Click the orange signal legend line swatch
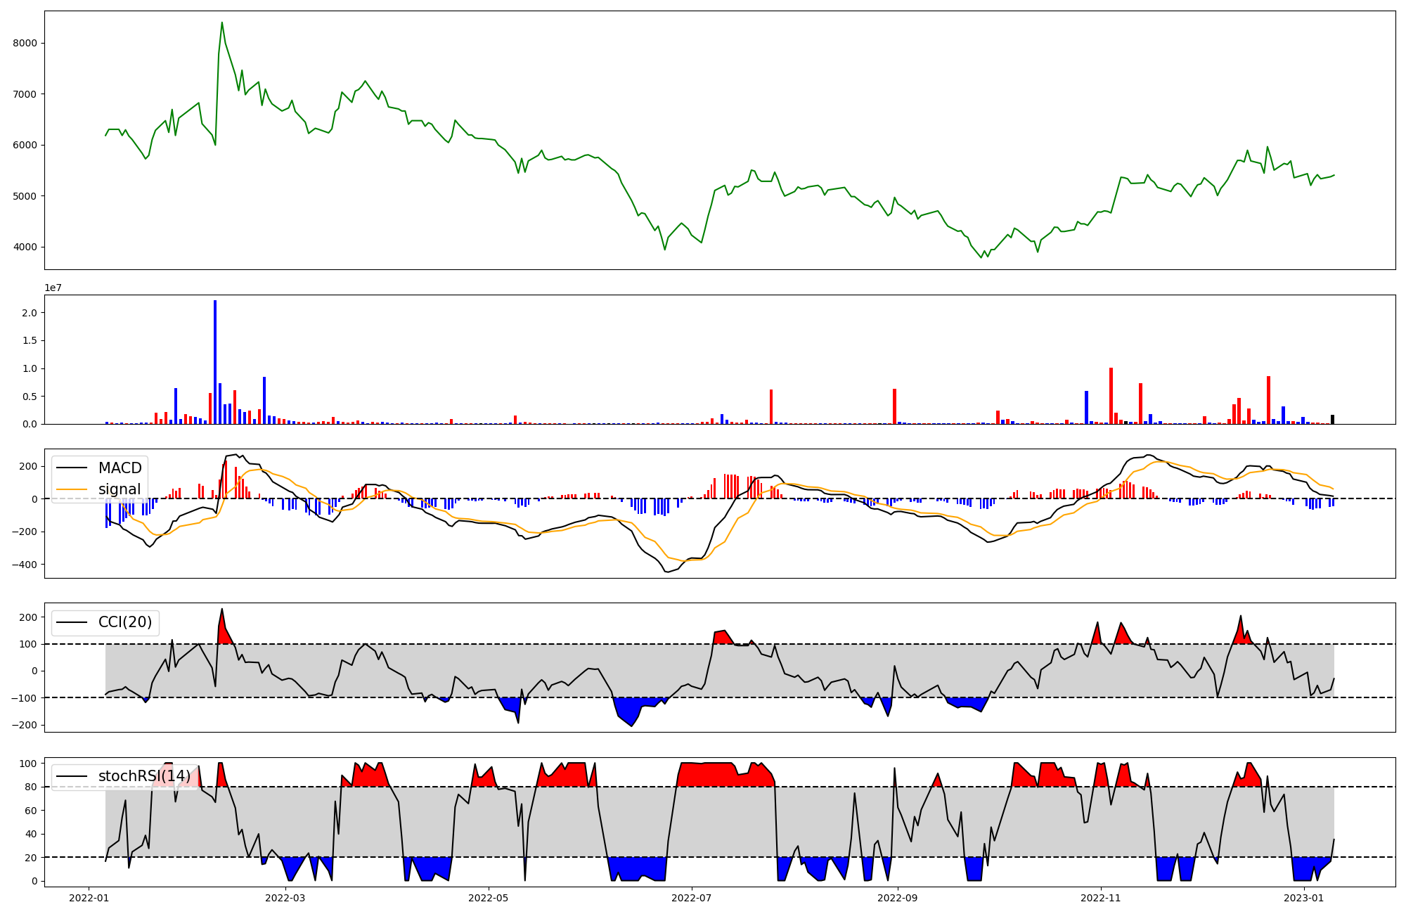Viewport: 1406px width, 914px height. click(72, 489)
